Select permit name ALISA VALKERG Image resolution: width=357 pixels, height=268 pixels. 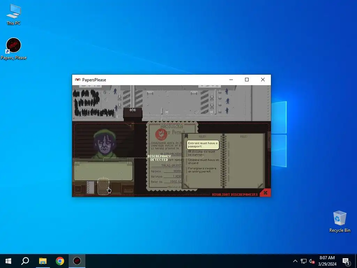pyautogui.click(x=171, y=154)
